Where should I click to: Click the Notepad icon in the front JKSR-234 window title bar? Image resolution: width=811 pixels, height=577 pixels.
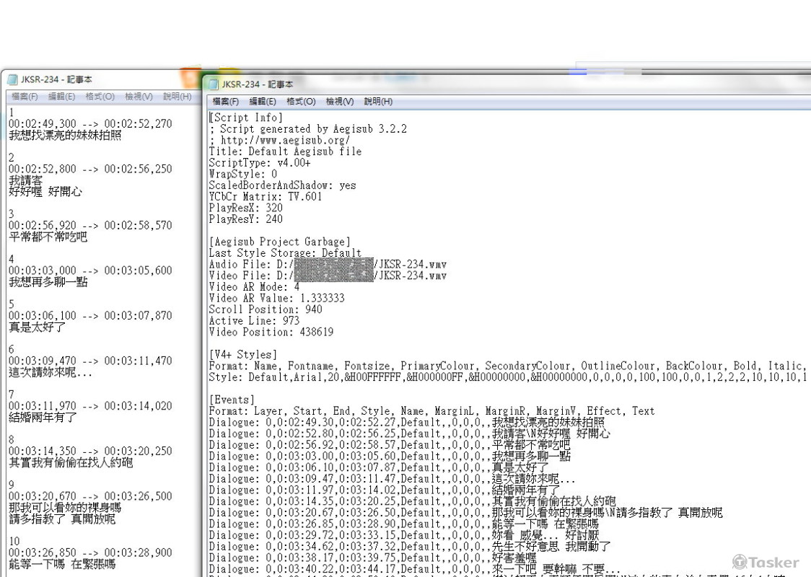214,84
